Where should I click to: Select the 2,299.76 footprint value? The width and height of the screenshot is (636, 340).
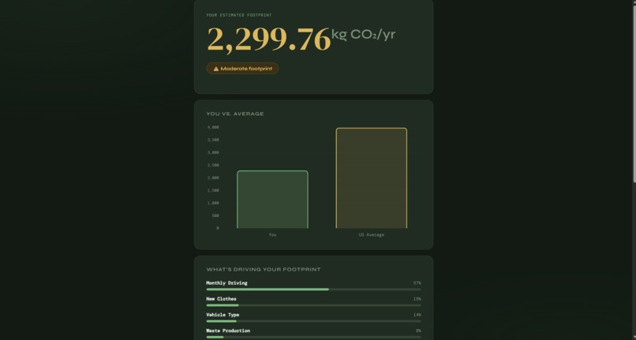tap(269, 39)
